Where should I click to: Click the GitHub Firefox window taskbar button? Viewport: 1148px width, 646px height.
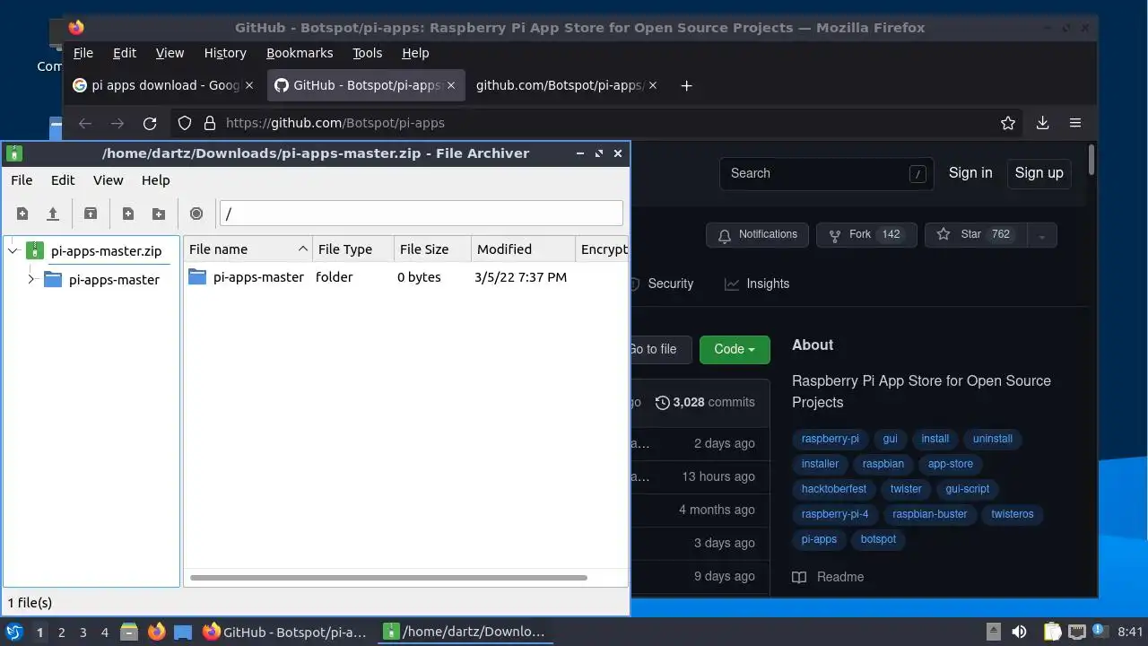click(285, 633)
